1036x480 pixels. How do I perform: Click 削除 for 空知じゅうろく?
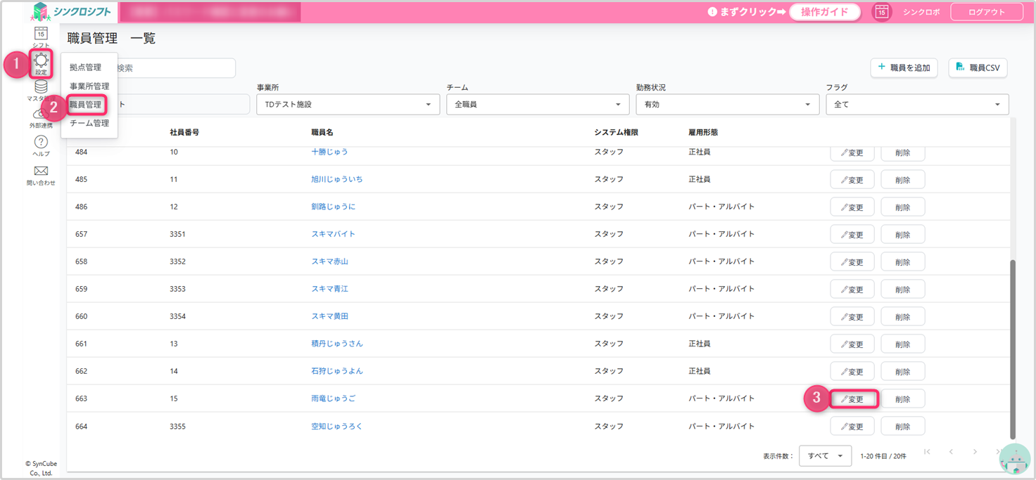point(903,427)
